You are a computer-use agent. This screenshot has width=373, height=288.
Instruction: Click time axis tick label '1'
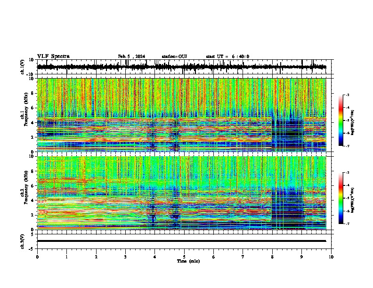pyautogui.click(x=66, y=257)
